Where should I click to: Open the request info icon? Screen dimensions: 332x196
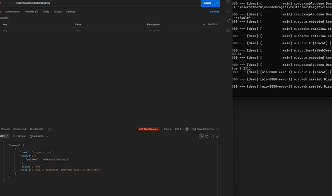228,30
